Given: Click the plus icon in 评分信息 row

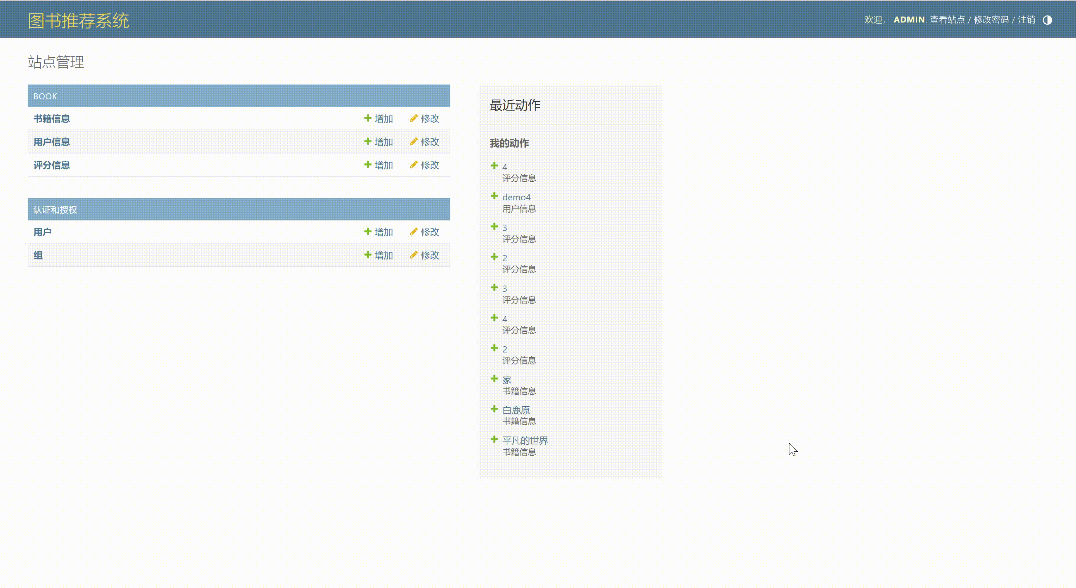Looking at the screenshot, I should 368,164.
